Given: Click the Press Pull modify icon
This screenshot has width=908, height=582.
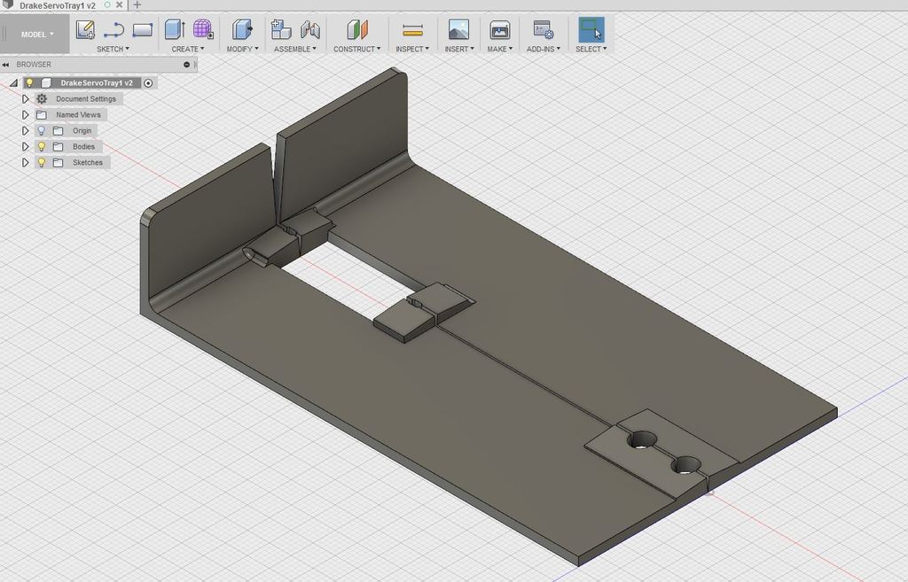Looking at the screenshot, I should 242,30.
